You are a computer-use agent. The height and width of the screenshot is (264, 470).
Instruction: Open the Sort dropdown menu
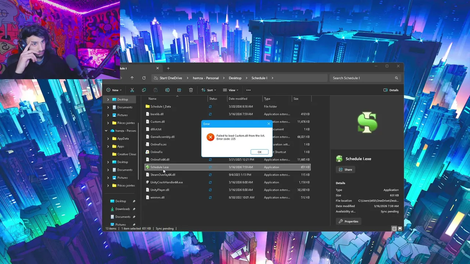(209, 90)
